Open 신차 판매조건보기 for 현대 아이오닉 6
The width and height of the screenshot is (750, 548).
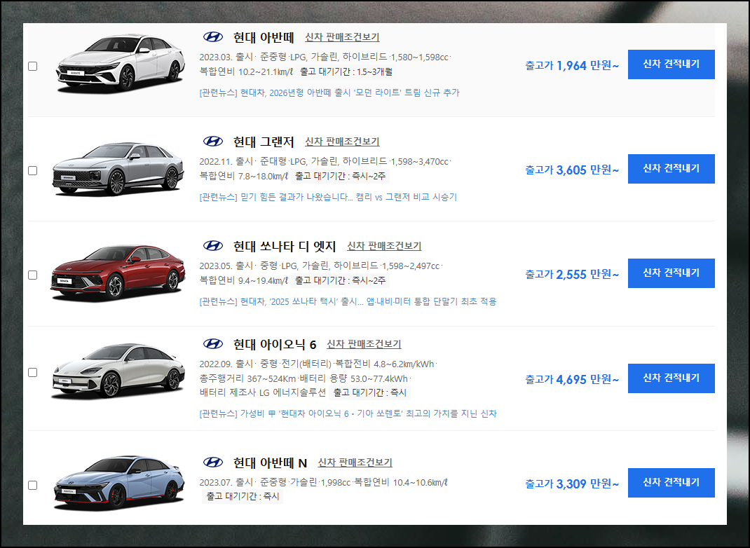click(364, 344)
